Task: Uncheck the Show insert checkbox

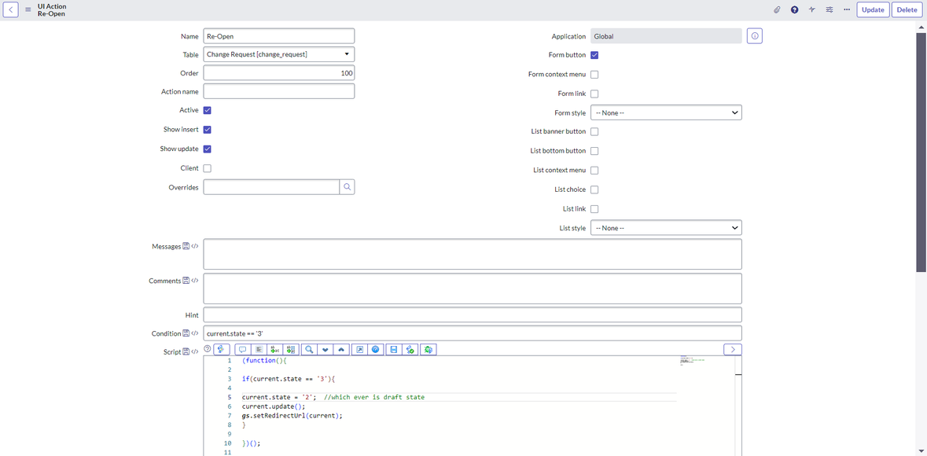Action: (208, 130)
